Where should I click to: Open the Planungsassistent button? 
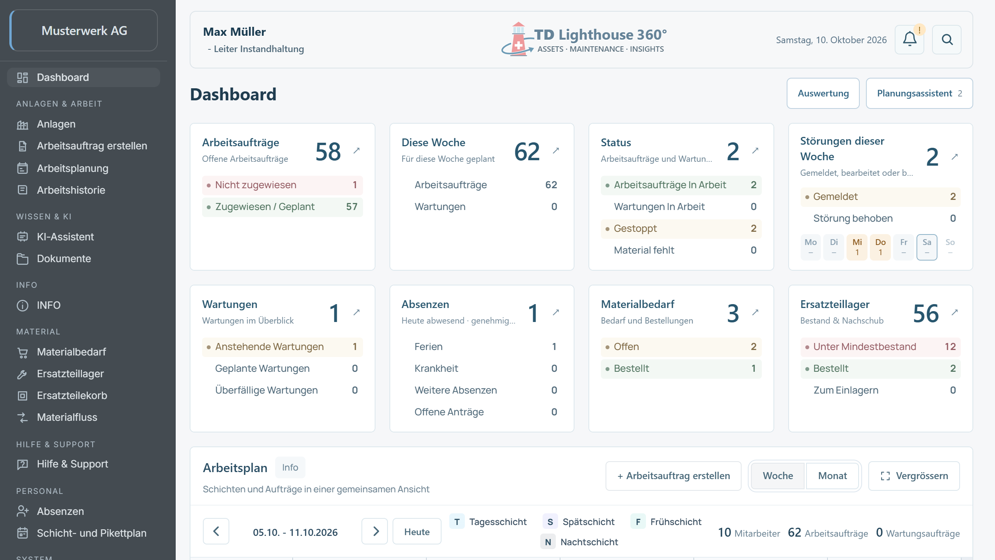point(920,93)
